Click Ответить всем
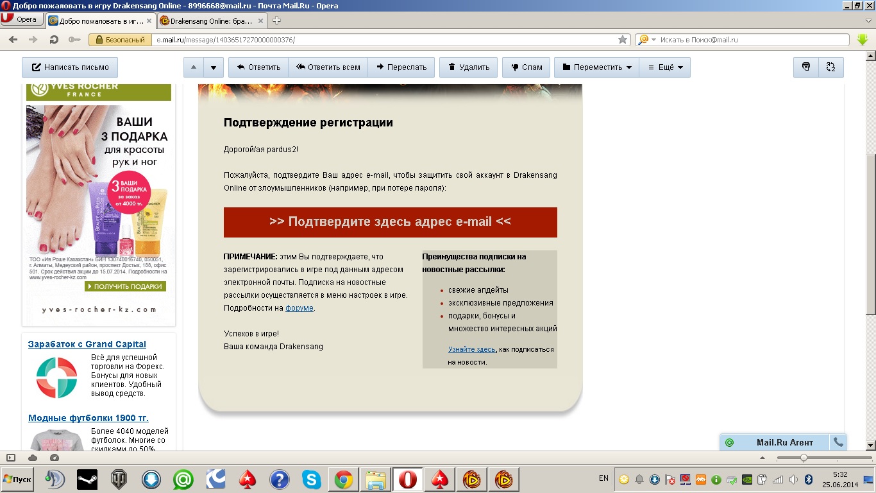 click(328, 67)
